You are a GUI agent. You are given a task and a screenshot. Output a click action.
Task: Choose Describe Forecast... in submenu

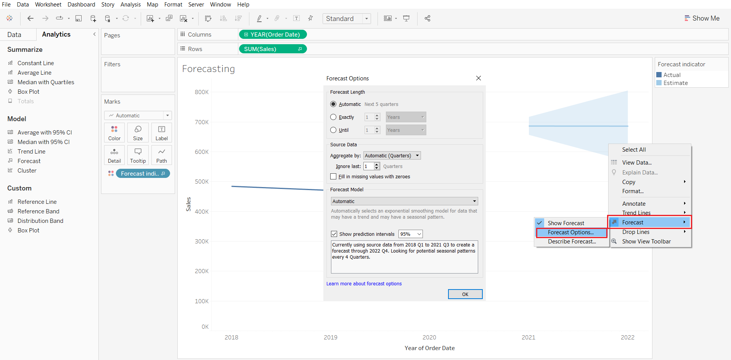coord(572,242)
